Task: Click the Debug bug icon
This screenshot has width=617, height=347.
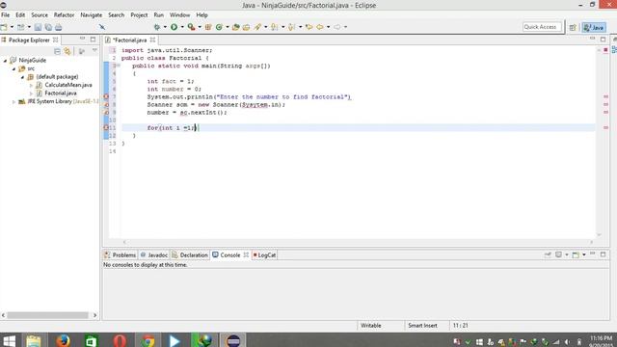Action: 157,27
